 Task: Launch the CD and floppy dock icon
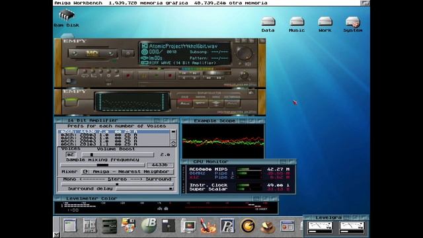(128, 225)
